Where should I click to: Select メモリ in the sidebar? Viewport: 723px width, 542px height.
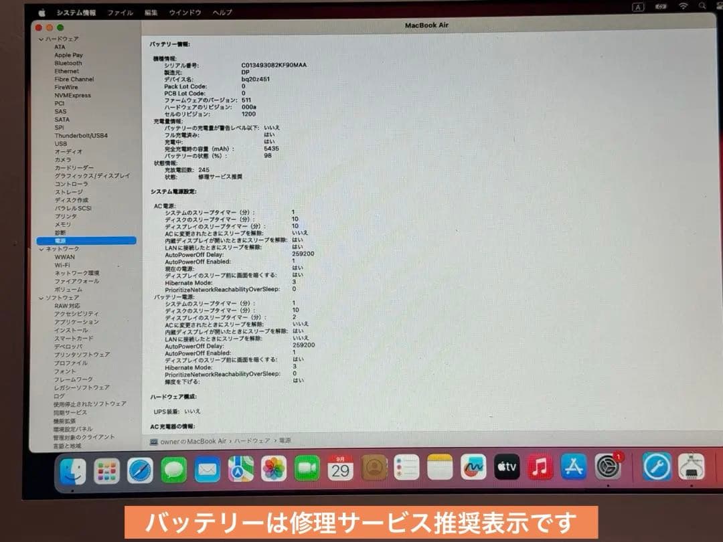point(63,224)
